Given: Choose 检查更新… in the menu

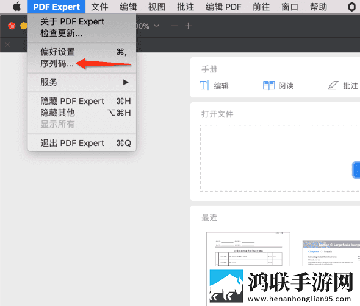Looking at the screenshot, I should [82, 33].
